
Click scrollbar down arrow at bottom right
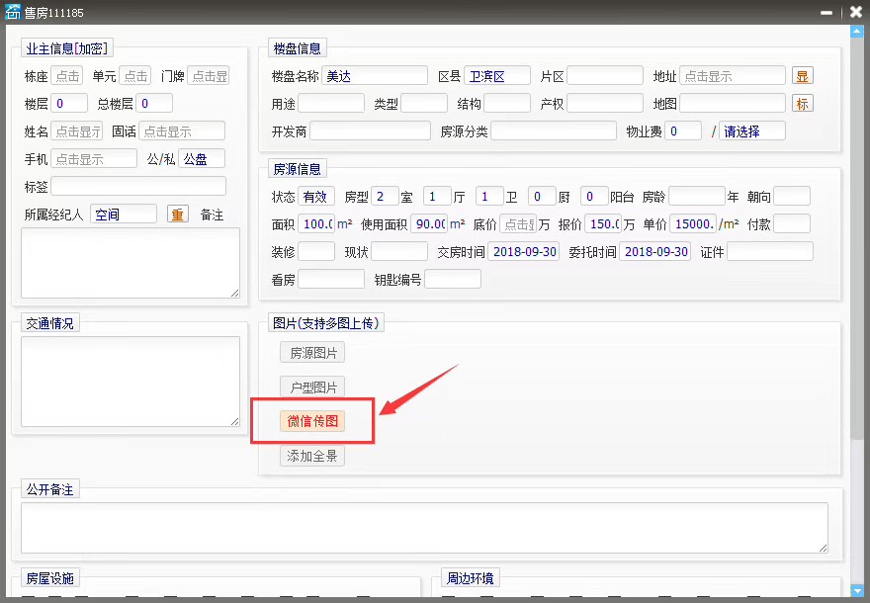click(x=857, y=591)
